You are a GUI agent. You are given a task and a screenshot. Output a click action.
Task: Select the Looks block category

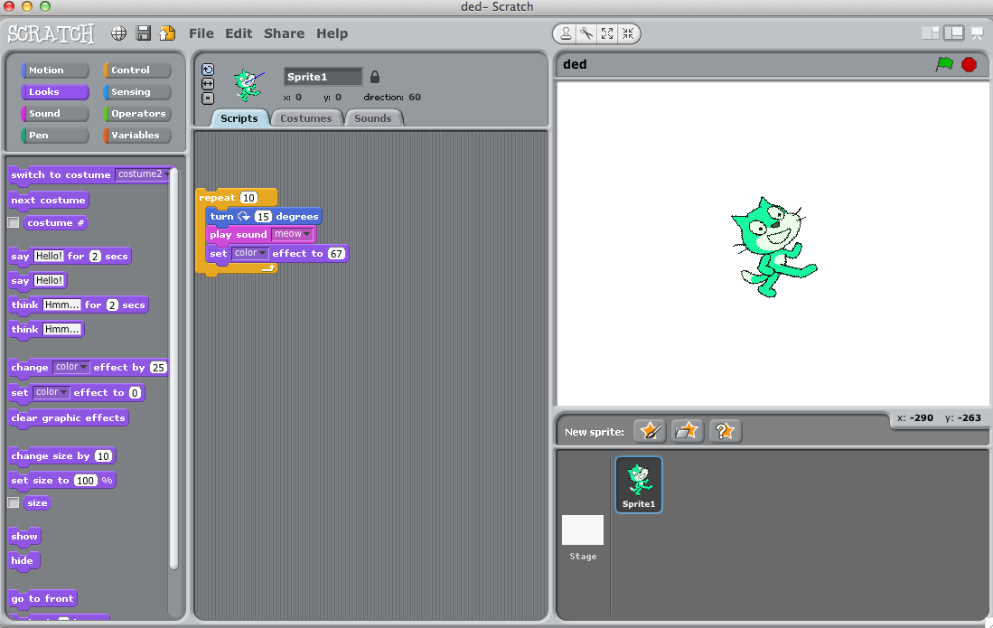pyautogui.click(x=54, y=92)
